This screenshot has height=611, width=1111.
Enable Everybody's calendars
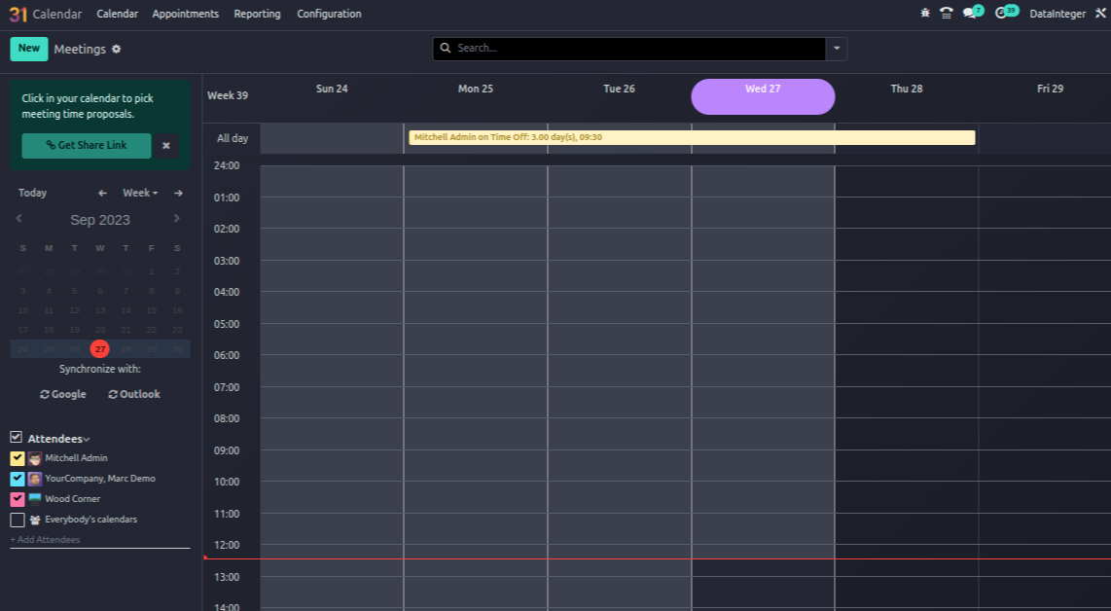(x=17, y=519)
